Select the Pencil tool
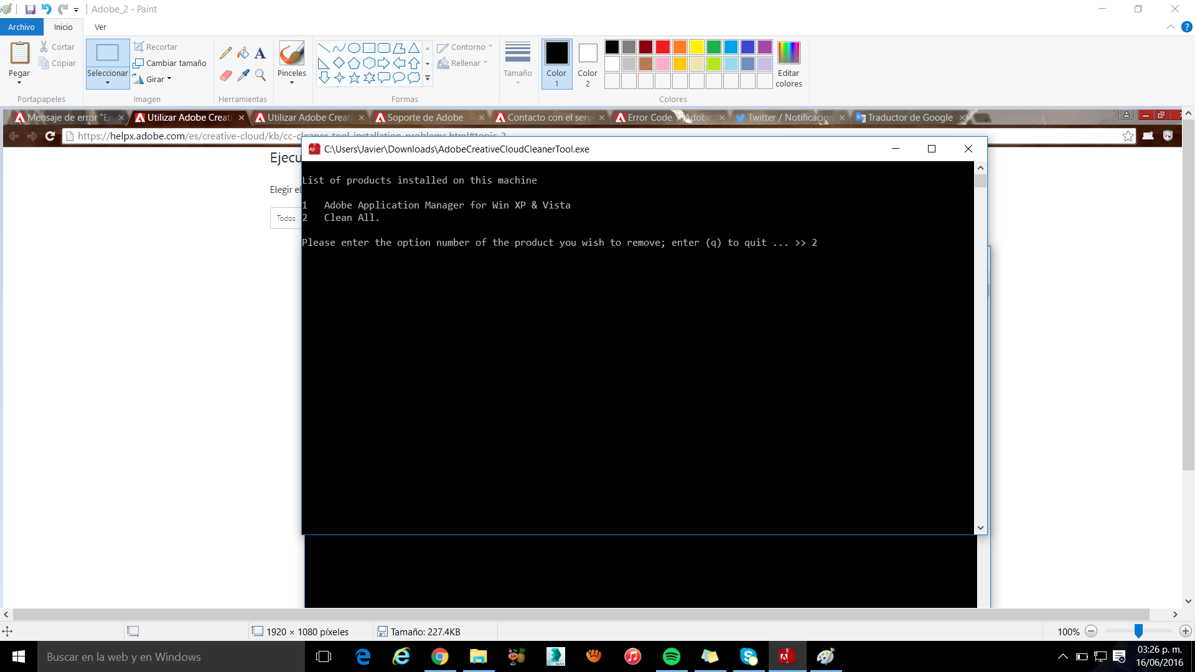 point(225,54)
